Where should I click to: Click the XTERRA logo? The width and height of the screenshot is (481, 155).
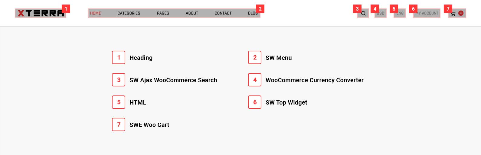[41, 13]
